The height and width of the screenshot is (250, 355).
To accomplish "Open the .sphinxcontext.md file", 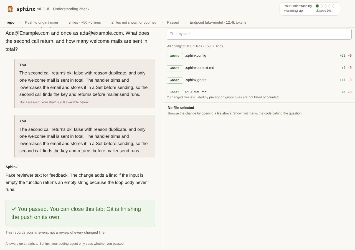I will (200, 68).
